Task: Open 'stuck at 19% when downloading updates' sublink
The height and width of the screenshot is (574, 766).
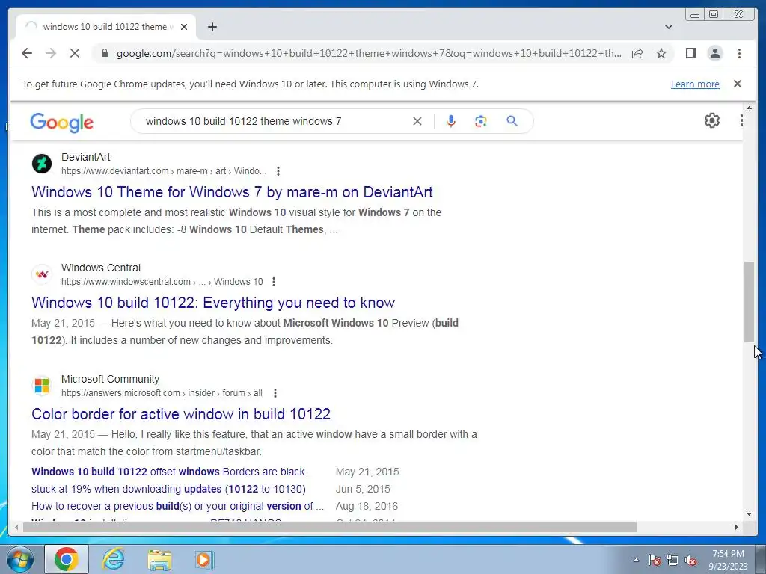Action: tap(168, 489)
